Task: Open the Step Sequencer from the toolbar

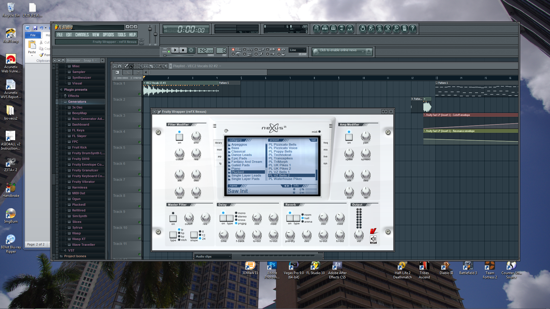Action: click(x=325, y=29)
